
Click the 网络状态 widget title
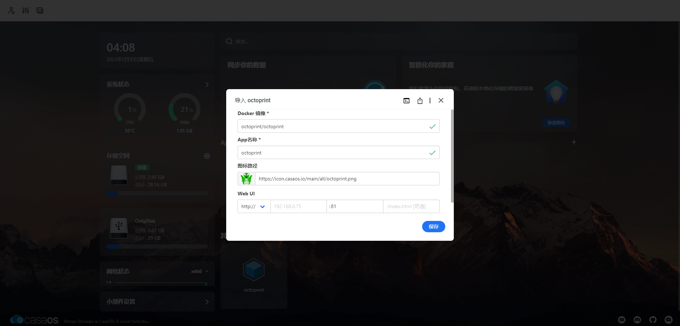point(118,271)
